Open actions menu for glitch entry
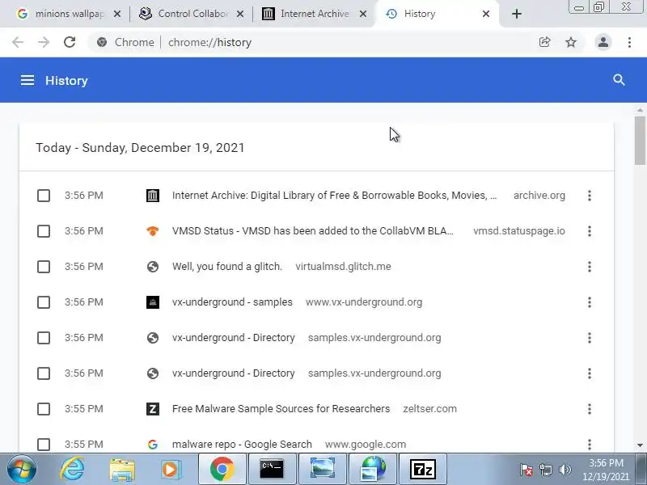 click(590, 267)
